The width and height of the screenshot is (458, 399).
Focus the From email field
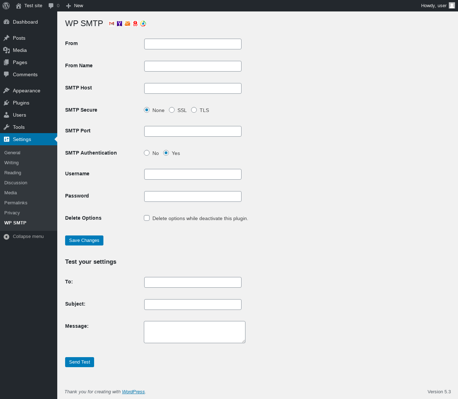pos(193,44)
